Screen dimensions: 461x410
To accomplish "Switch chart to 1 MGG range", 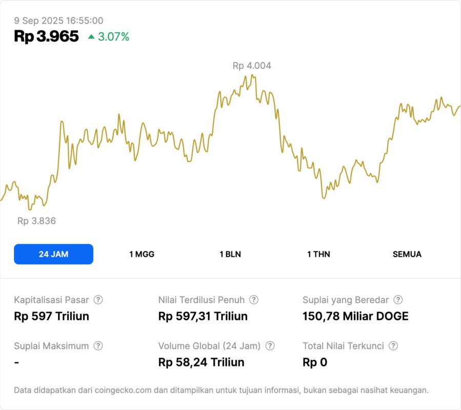I will 142,254.
